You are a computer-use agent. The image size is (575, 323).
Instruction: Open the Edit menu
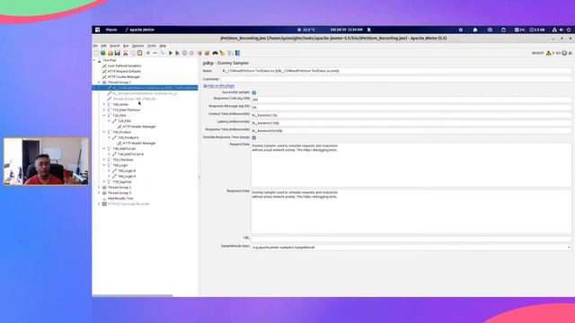(x=104, y=46)
